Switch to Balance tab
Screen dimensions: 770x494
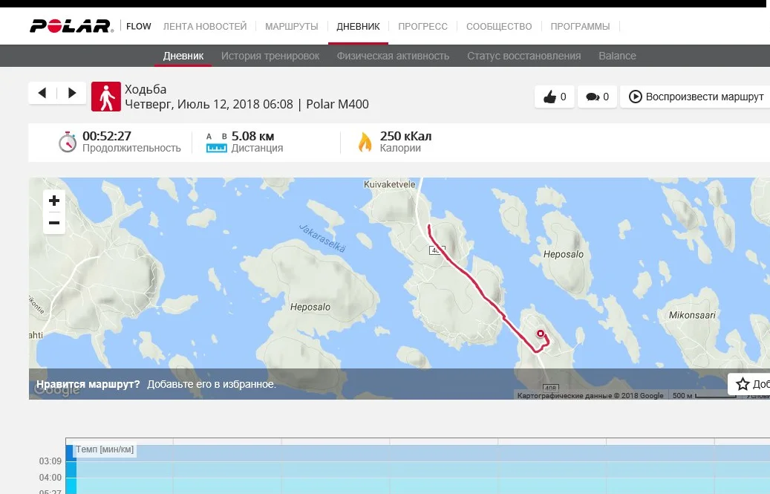click(x=617, y=56)
